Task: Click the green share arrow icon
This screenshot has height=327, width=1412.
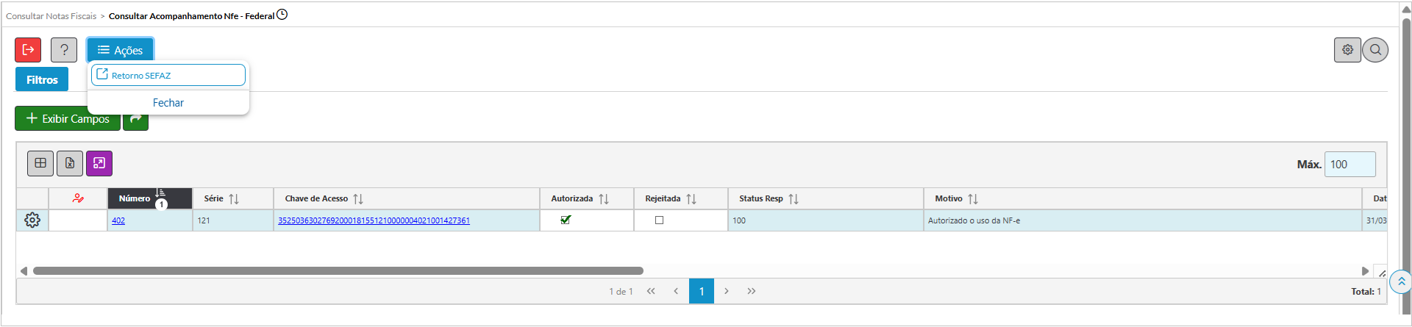Action: click(135, 119)
